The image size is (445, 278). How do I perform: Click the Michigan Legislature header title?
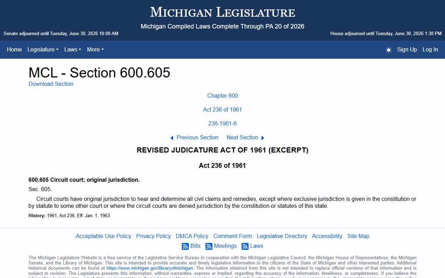pyautogui.click(x=222, y=13)
